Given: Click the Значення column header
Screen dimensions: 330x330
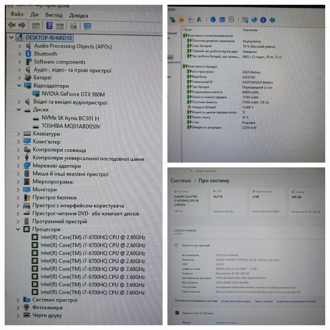Looking at the screenshot, I should [250, 30].
